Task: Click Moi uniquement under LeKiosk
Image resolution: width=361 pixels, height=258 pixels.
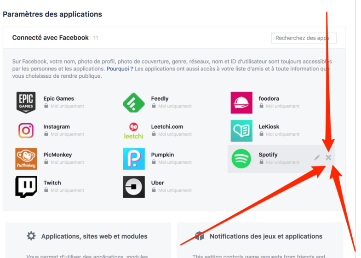Action: [283, 134]
